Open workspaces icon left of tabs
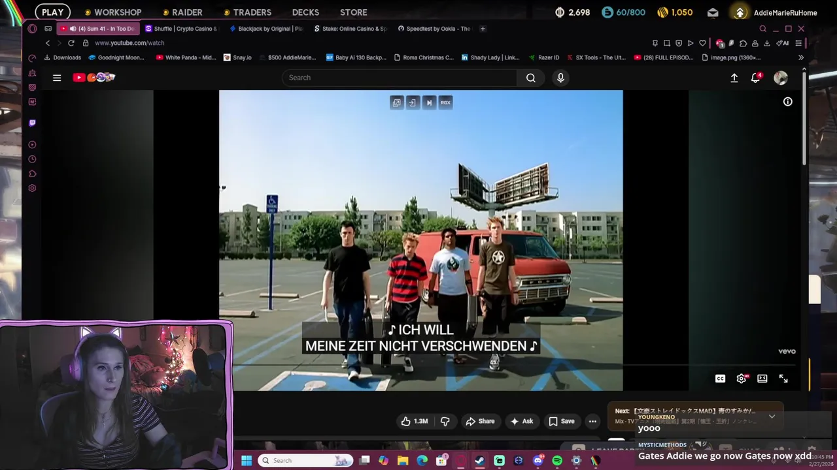The image size is (837, 470). coord(48,29)
